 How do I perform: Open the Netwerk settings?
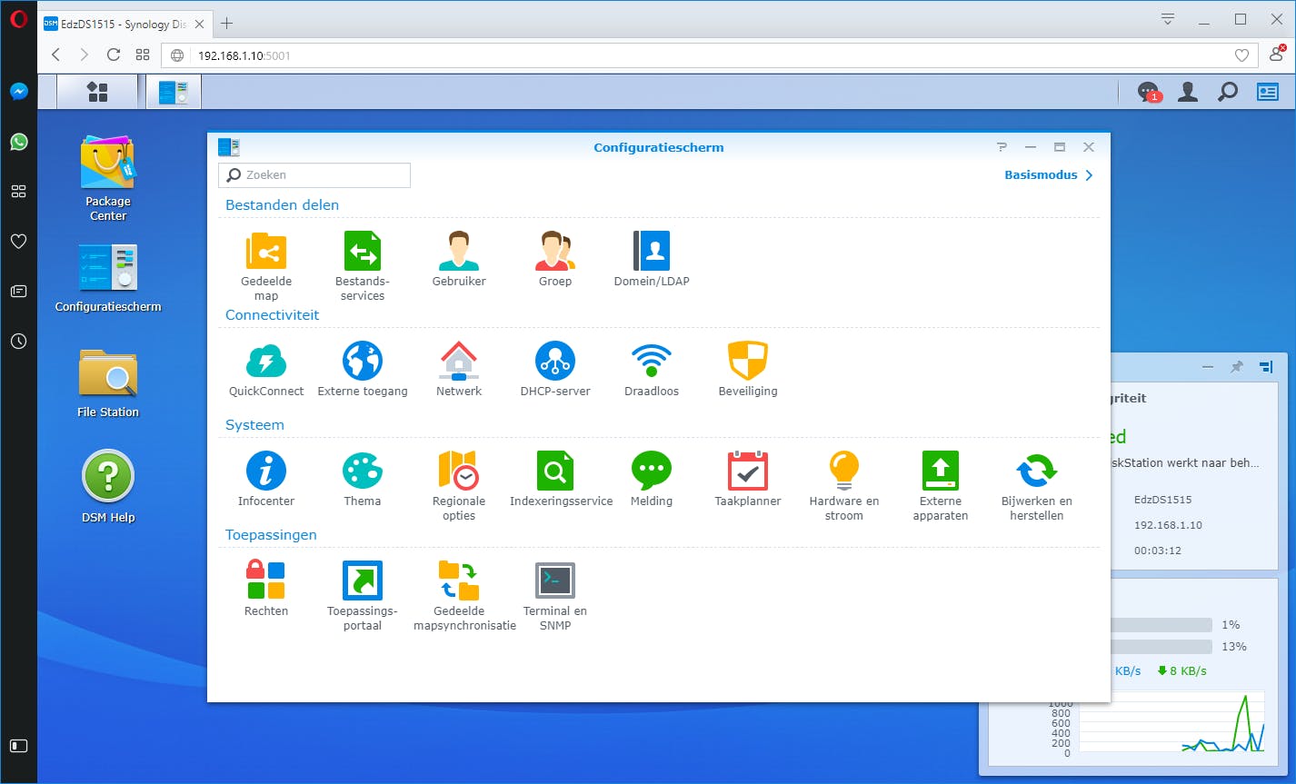(459, 369)
